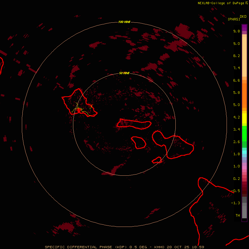The width and height of the screenshot is (249, 249).
Task: Click the -1.3 color scale value
Action: pos(235,203)
